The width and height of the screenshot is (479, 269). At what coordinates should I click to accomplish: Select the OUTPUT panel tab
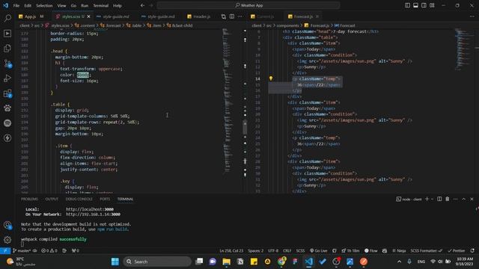click(52, 200)
